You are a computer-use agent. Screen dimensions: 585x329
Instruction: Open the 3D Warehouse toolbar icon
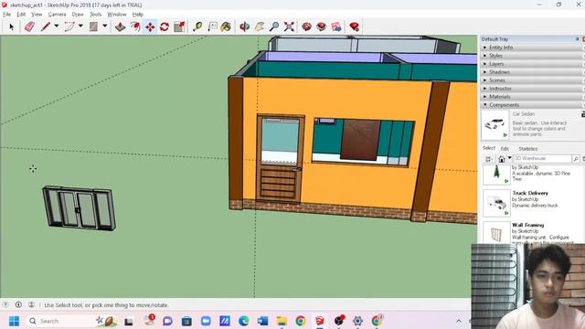point(307,27)
